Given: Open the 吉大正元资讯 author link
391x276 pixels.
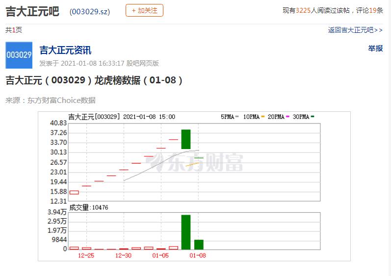Looking at the screenshot, I should (65, 50).
